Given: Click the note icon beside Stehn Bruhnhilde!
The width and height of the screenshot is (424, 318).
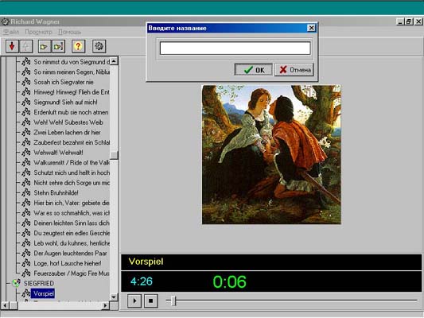Looking at the screenshot, I should point(26,192).
